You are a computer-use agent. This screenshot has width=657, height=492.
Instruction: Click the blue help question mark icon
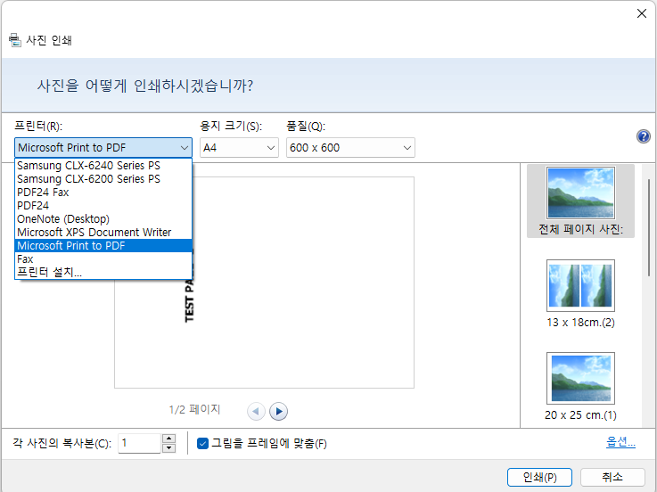click(643, 136)
